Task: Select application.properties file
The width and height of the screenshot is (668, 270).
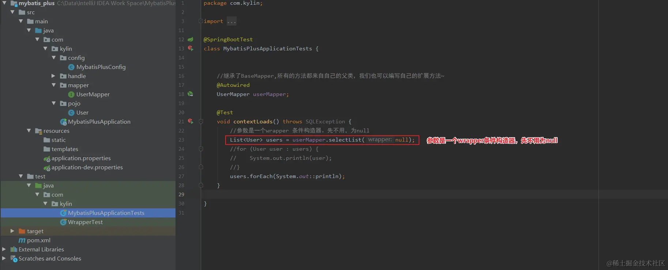Action: pyautogui.click(x=81, y=158)
